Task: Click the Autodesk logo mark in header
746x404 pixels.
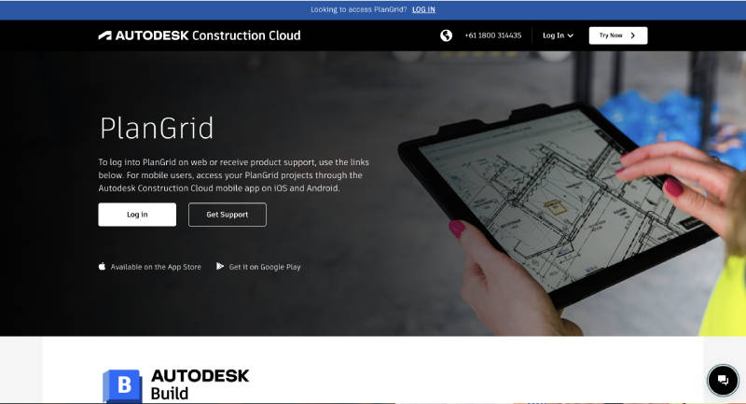Action: tap(104, 35)
